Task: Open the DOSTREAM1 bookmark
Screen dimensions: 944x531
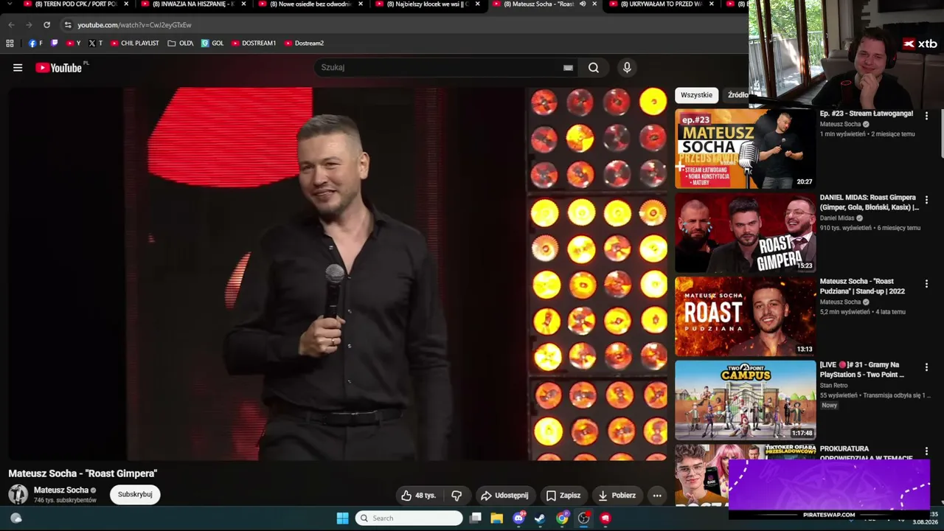Action: [254, 44]
